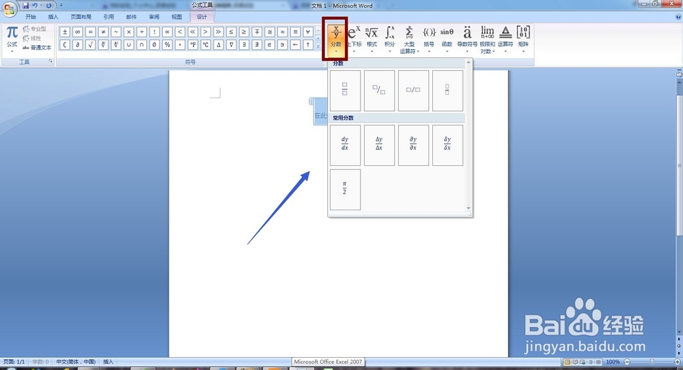Expand the 积分 integral dropdown
This screenshot has height=370, width=683.
click(389, 40)
